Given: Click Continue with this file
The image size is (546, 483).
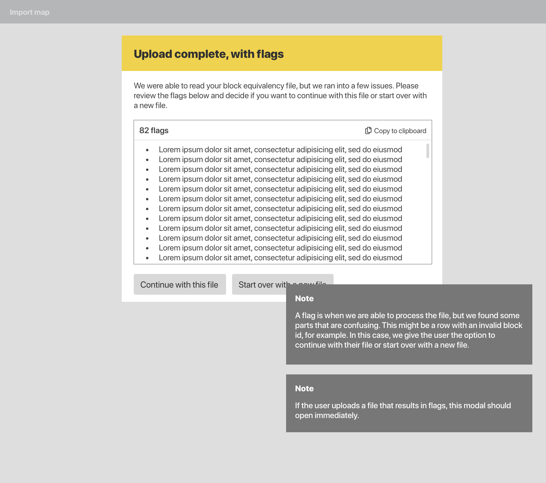Looking at the screenshot, I should [179, 284].
